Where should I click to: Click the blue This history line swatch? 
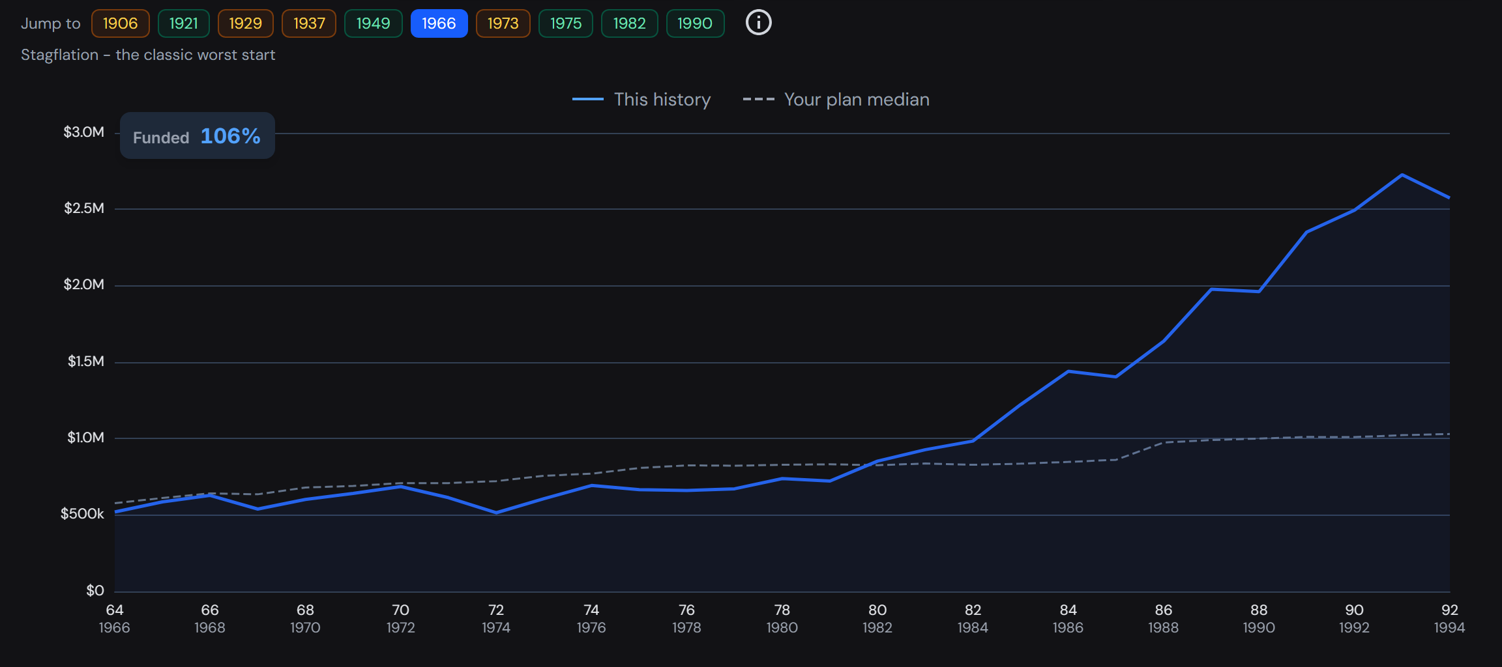pyautogui.click(x=588, y=99)
